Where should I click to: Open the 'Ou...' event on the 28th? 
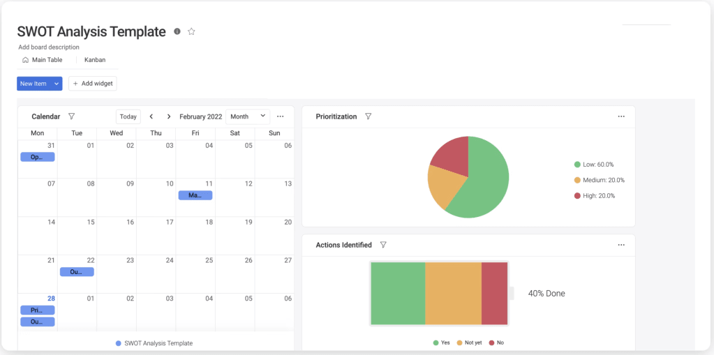[37, 322]
